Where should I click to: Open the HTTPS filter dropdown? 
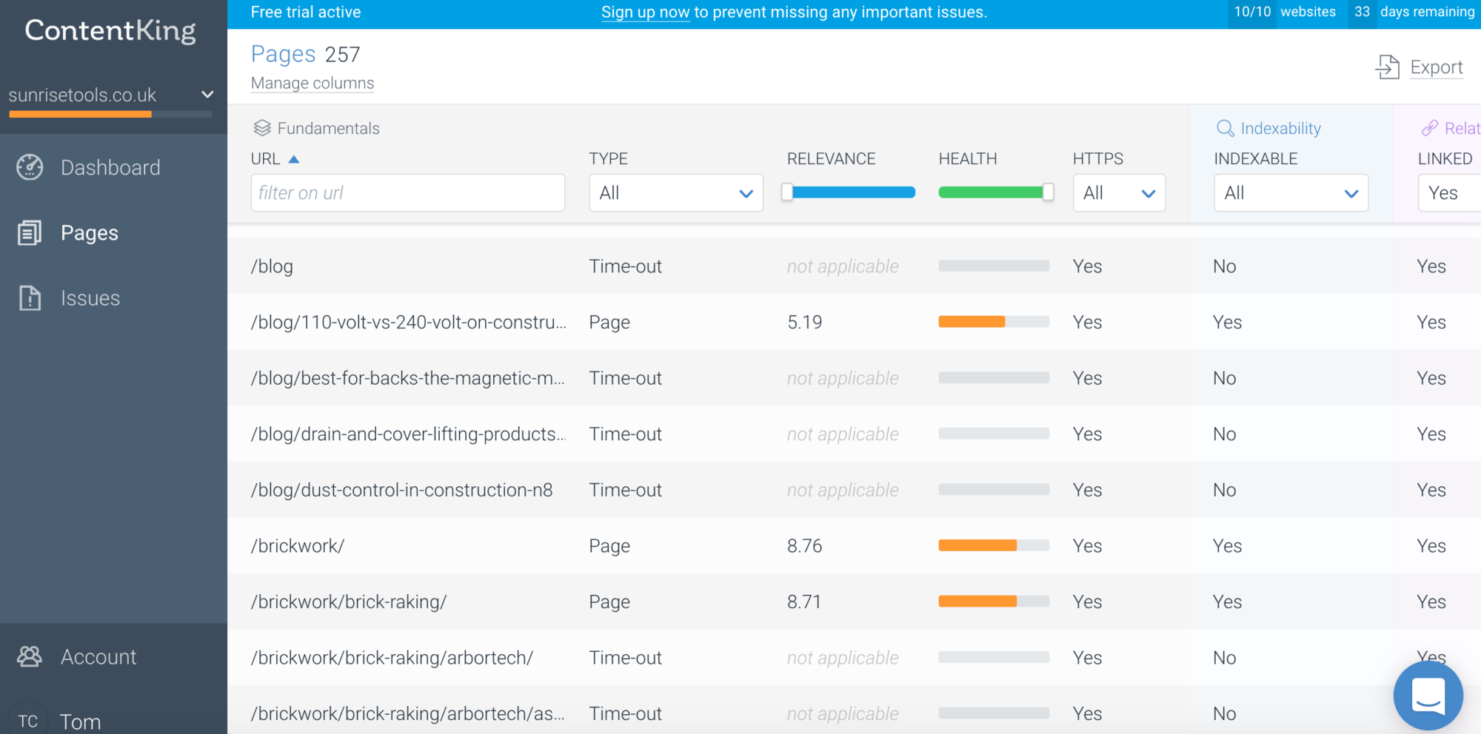1119,192
